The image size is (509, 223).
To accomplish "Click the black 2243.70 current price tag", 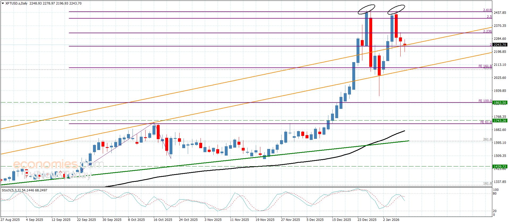I will tap(500, 45).
